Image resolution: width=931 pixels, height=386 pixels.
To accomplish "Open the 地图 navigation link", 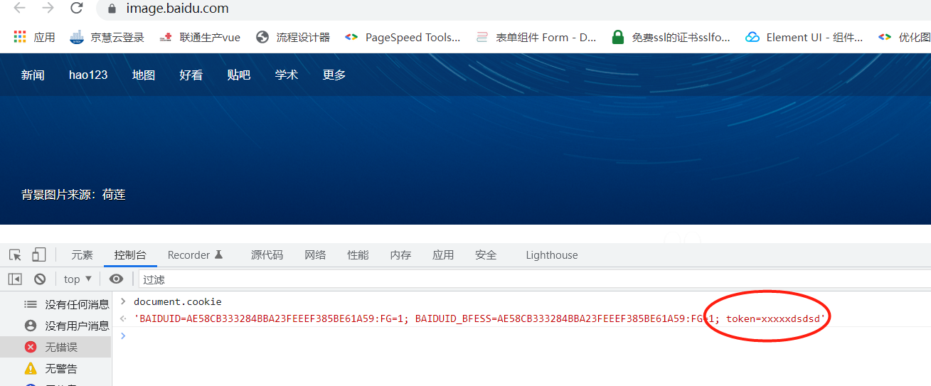I will [x=144, y=75].
